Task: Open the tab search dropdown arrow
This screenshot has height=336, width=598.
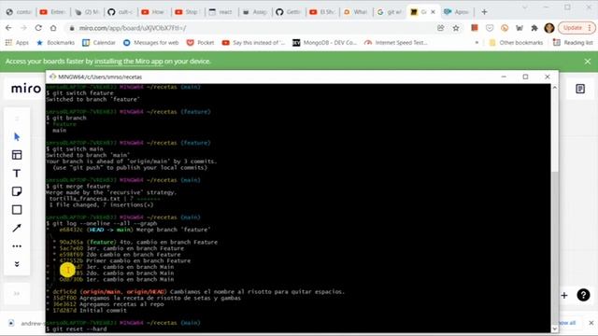Action: pyautogui.click(x=525, y=7)
